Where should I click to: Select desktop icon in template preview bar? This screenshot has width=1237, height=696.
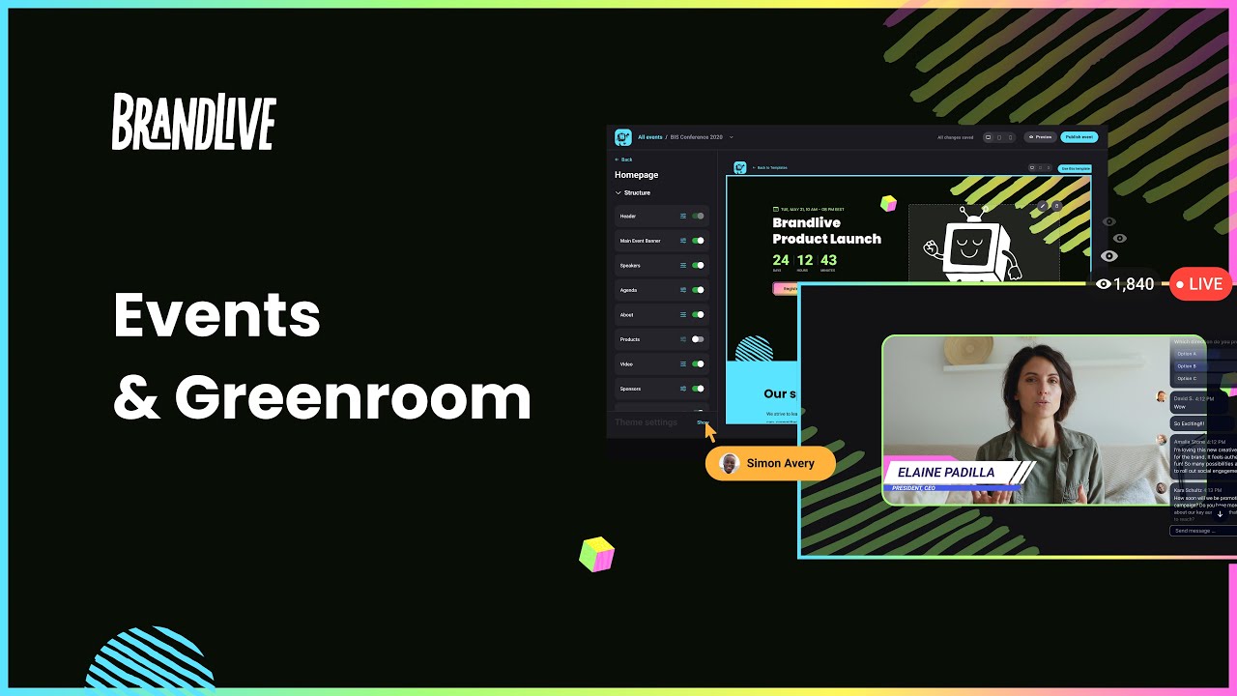coord(1033,168)
